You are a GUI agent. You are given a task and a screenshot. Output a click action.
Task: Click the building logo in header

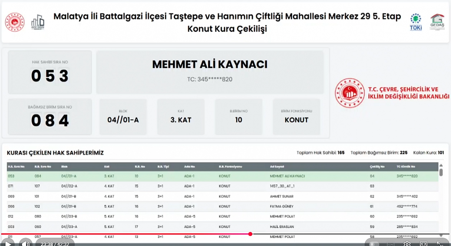pyautogui.click(x=38, y=22)
